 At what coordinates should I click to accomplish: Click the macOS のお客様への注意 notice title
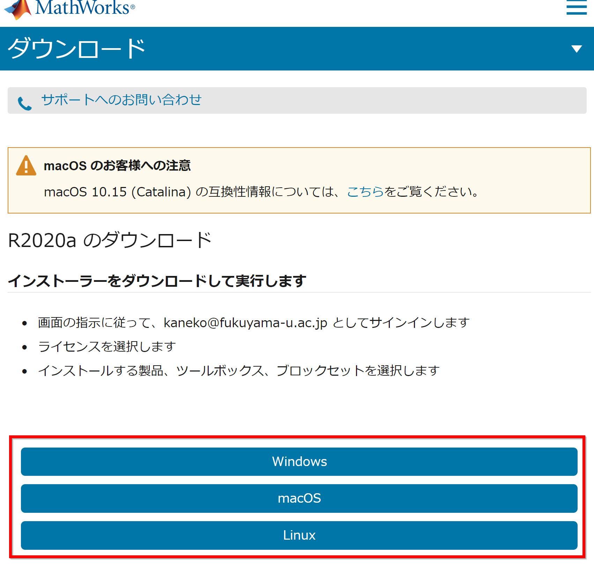pos(117,165)
